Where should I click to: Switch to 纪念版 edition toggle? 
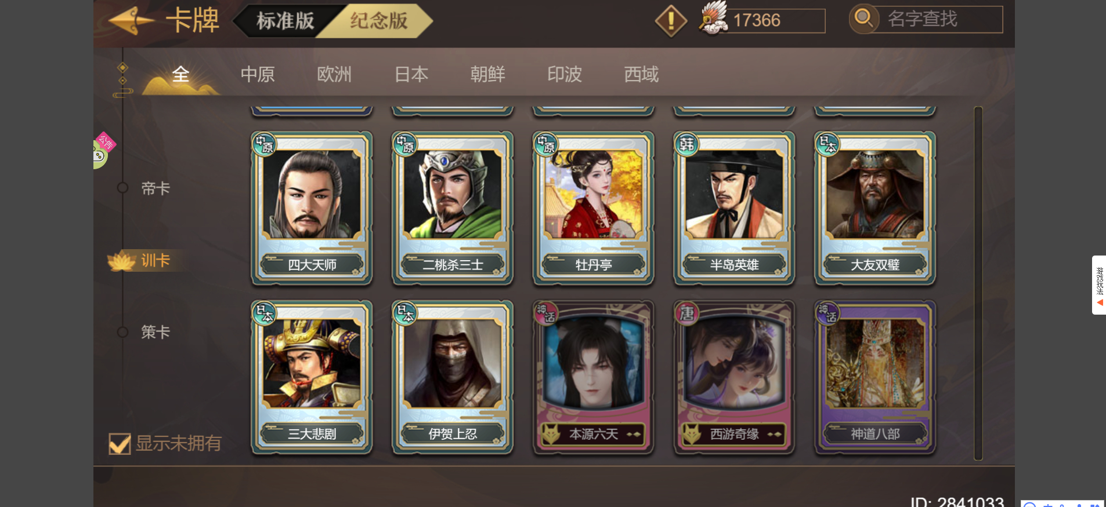(378, 21)
